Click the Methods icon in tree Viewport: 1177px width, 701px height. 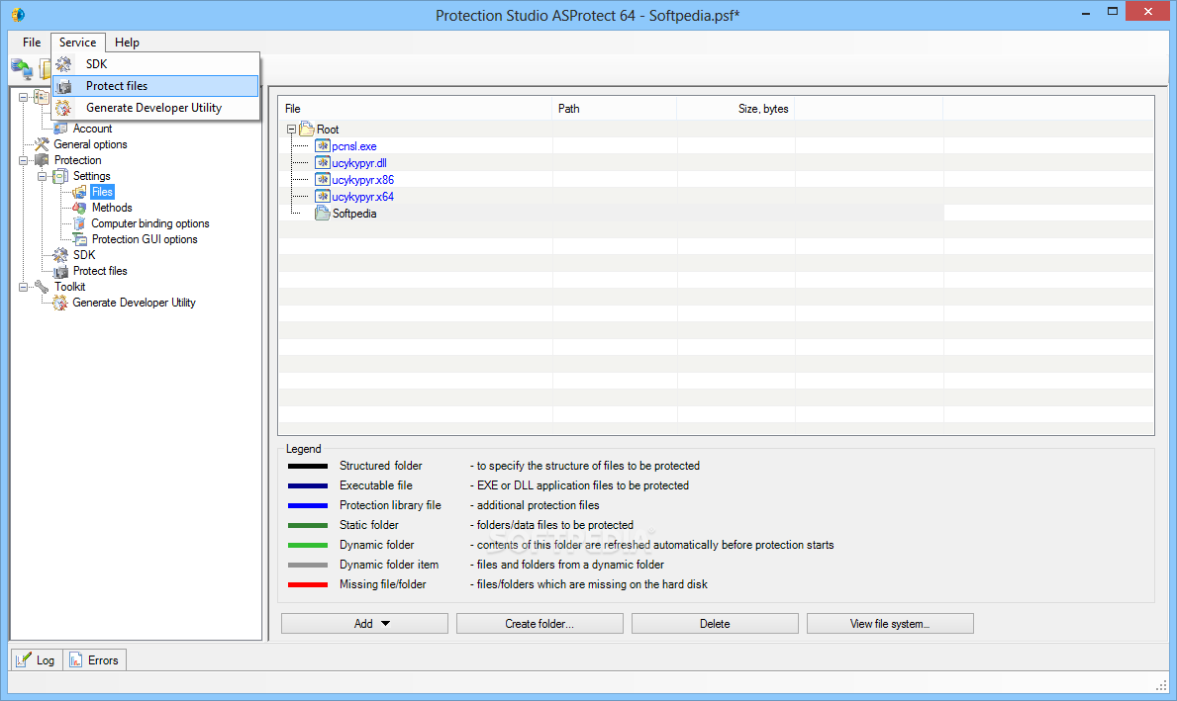[79, 208]
